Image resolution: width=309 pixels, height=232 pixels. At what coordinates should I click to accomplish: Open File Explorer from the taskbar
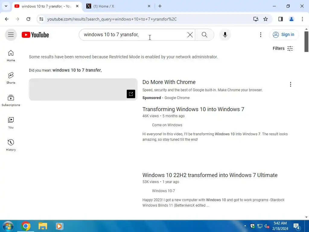click(x=43, y=226)
